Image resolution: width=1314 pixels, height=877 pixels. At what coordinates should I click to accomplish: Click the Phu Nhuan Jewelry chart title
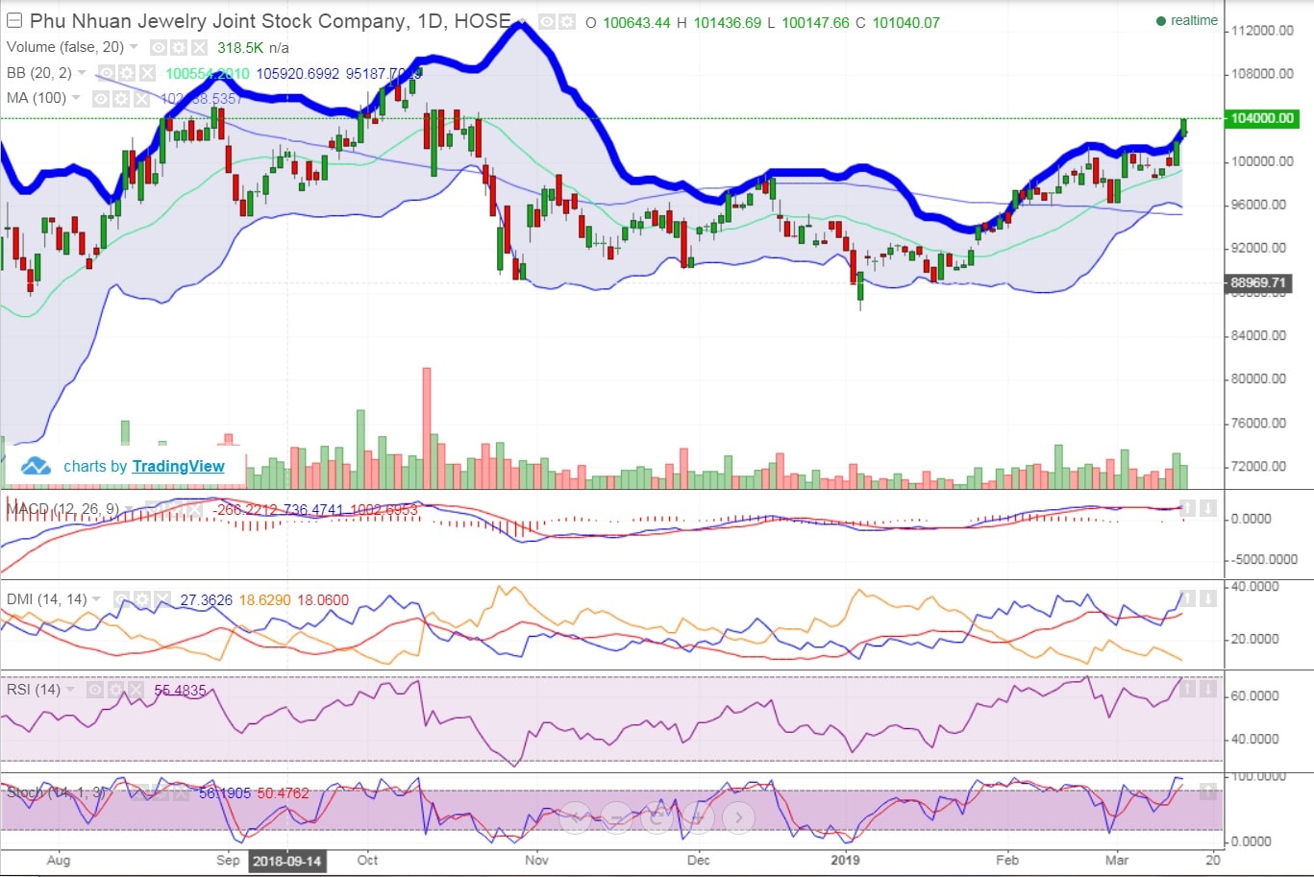[269, 21]
